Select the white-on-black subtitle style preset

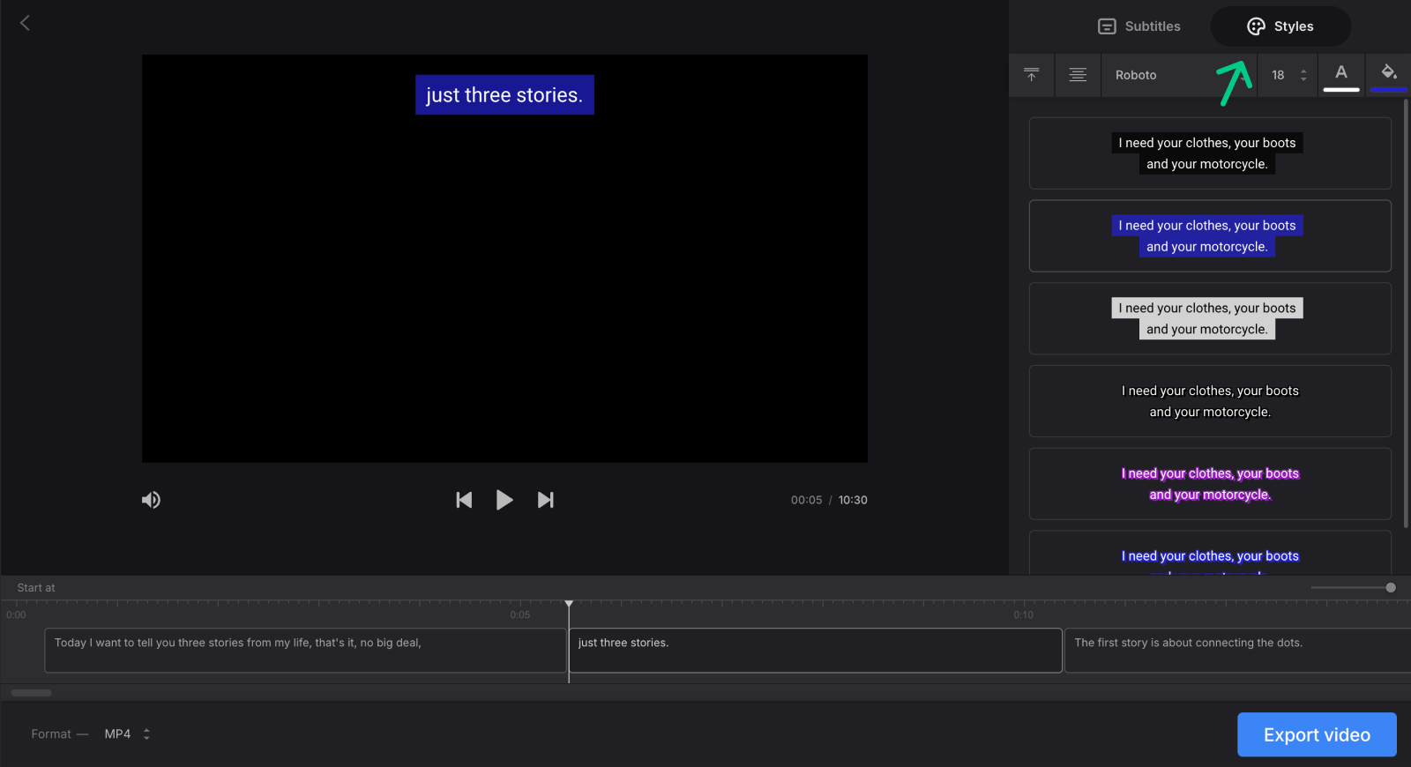click(x=1210, y=153)
